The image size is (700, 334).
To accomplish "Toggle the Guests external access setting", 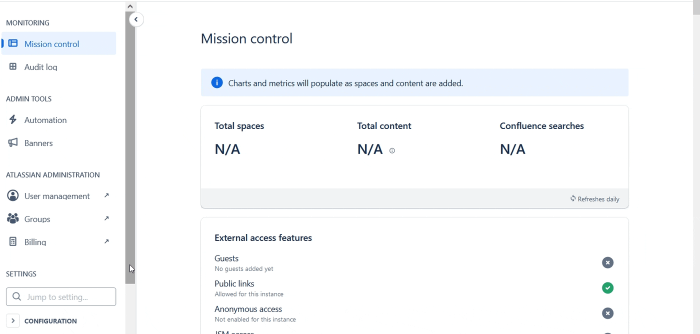I will [x=607, y=262].
